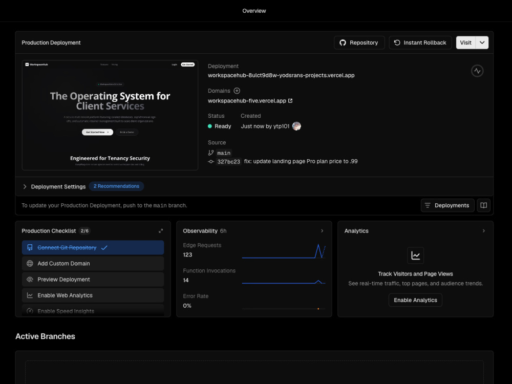Click globe icon for Custom Domain
The image size is (512, 384).
[x=30, y=264]
